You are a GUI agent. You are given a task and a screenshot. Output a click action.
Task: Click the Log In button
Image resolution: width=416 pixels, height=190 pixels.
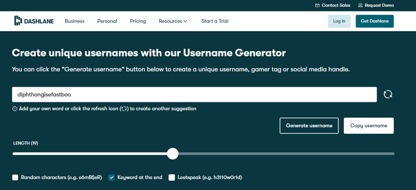[x=339, y=21]
